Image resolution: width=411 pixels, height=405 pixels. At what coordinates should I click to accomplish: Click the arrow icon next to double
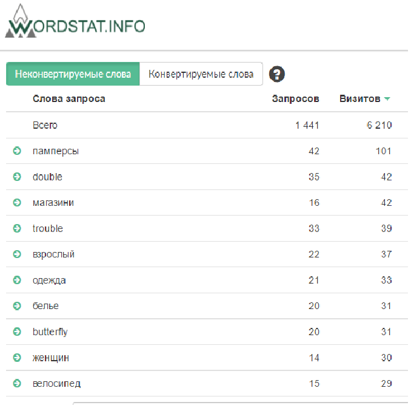17,177
